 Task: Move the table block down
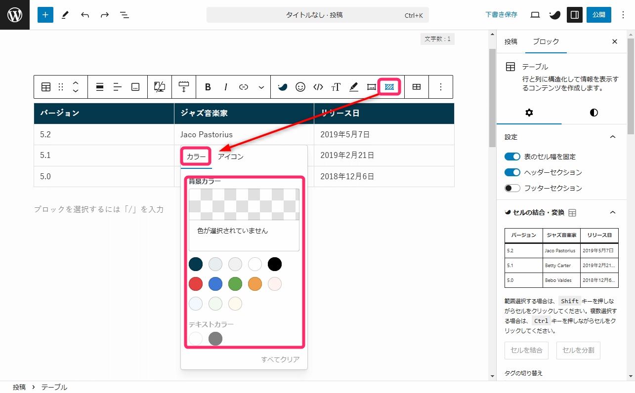click(x=76, y=91)
